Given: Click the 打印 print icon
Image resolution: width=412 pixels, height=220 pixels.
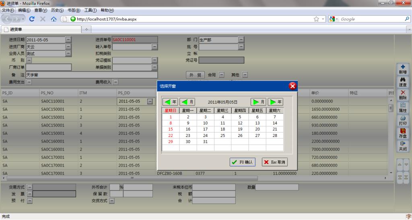Looking at the screenshot, I should 402,120.
